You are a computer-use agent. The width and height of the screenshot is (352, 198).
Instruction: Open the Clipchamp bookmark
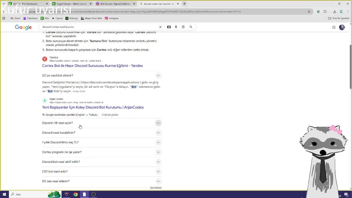pos(30,18)
